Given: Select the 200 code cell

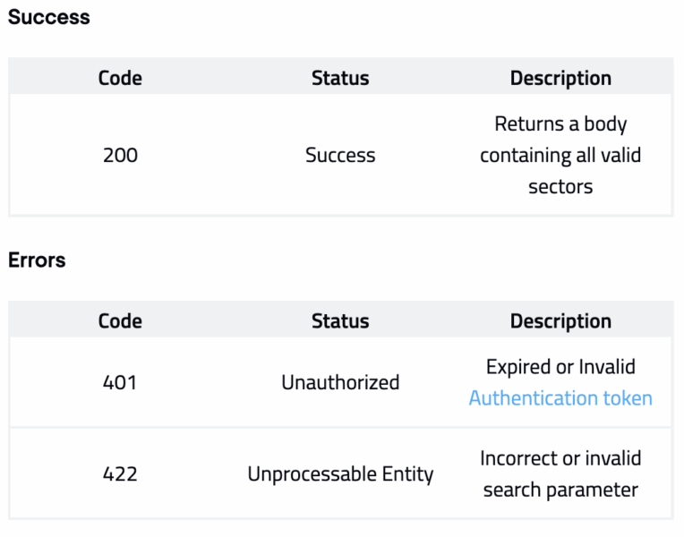Looking at the screenshot, I should point(120,155).
